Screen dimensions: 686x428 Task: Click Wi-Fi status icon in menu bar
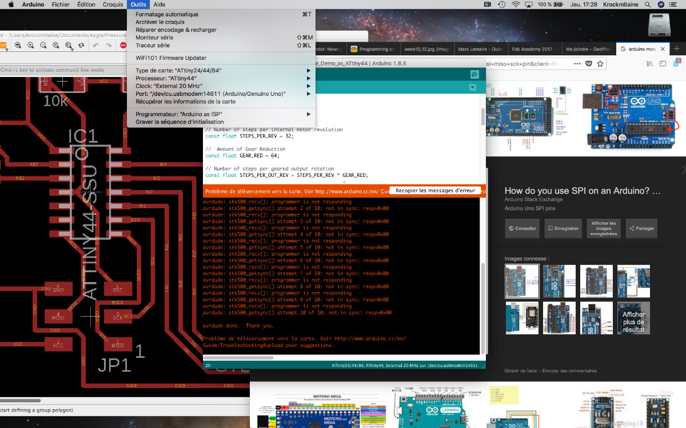(516, 5)
